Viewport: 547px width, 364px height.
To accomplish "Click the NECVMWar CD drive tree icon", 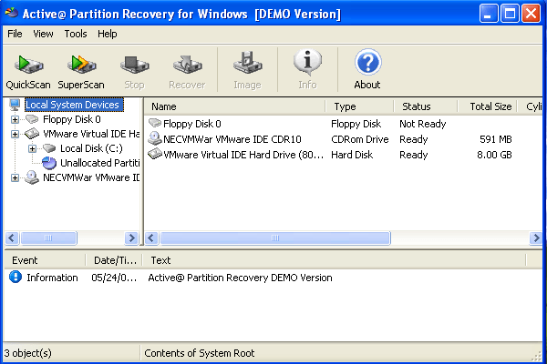I will (32, 177).
